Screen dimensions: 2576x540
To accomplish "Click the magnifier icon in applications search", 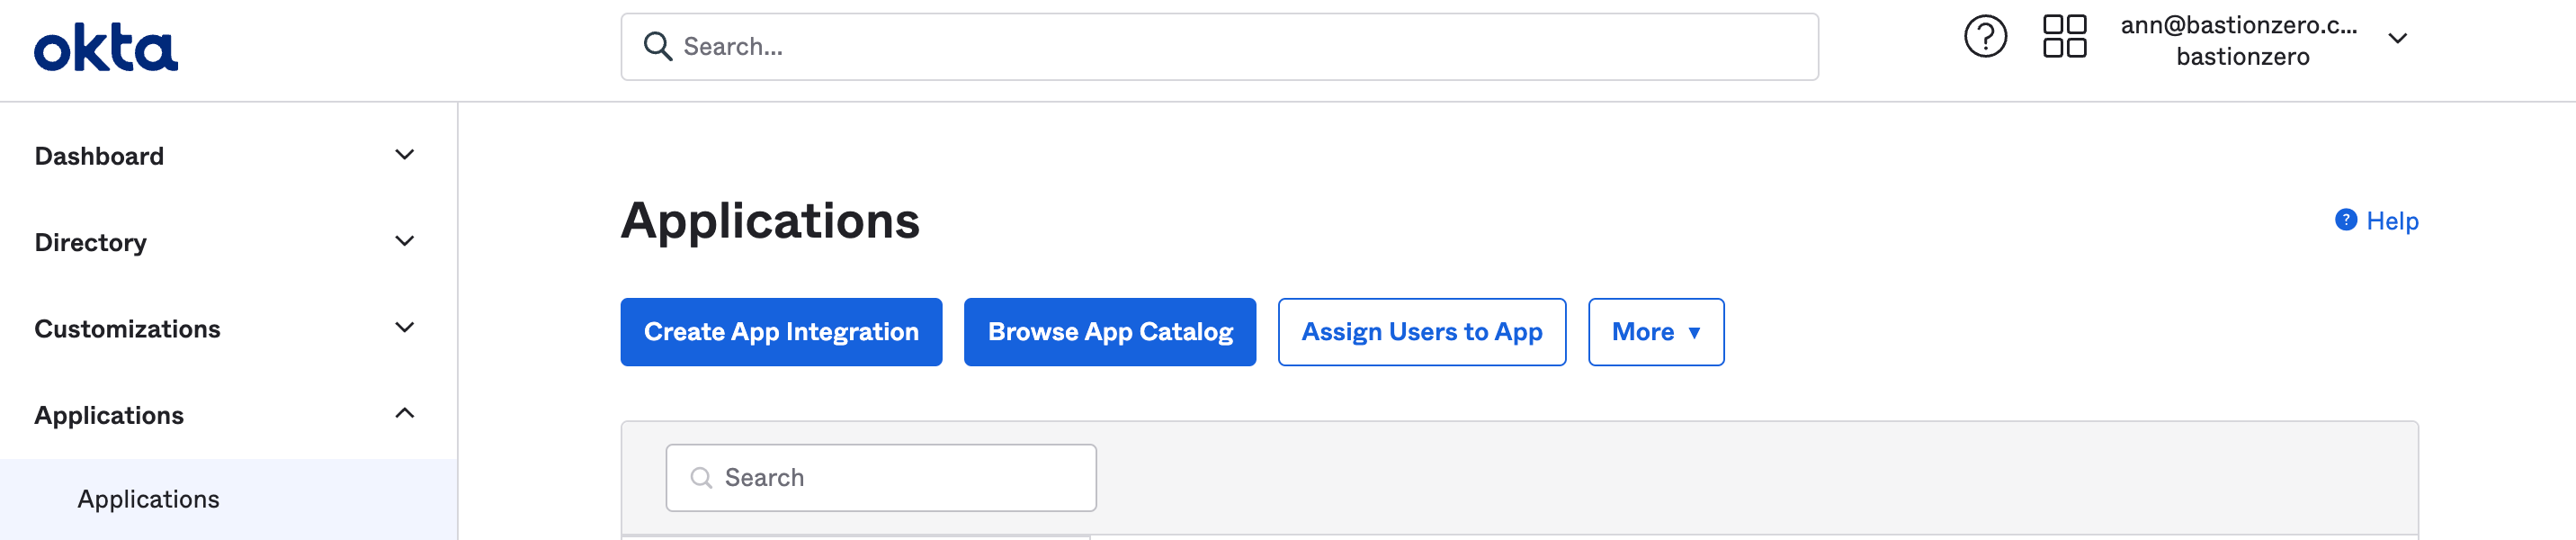I will [x=701, y=478].
